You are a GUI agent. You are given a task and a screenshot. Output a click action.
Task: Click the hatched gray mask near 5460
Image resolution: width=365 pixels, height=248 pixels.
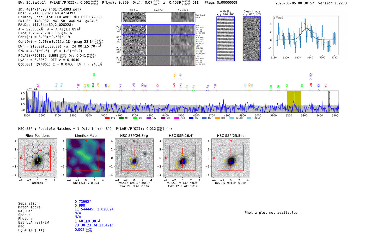pos(329,101)
